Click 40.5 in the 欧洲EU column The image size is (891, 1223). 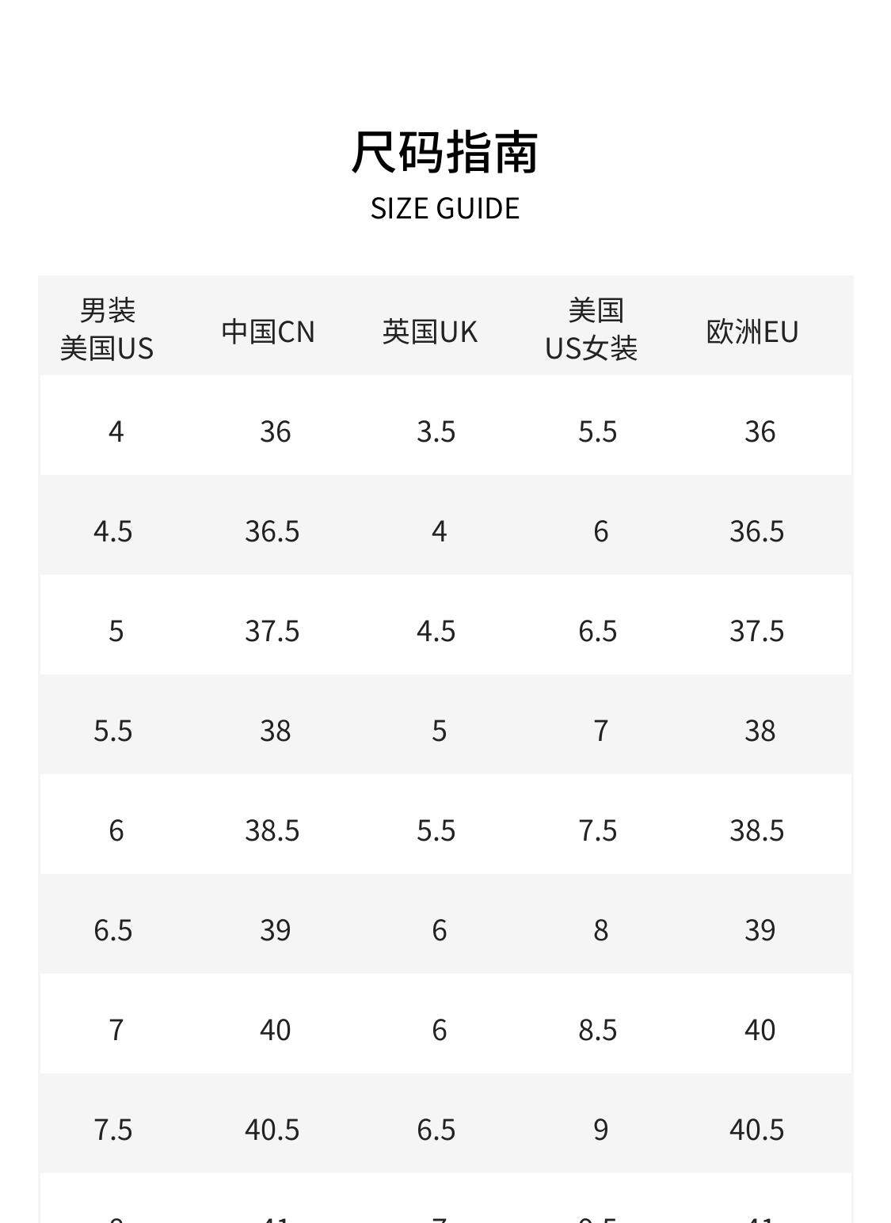(756, 1130)
